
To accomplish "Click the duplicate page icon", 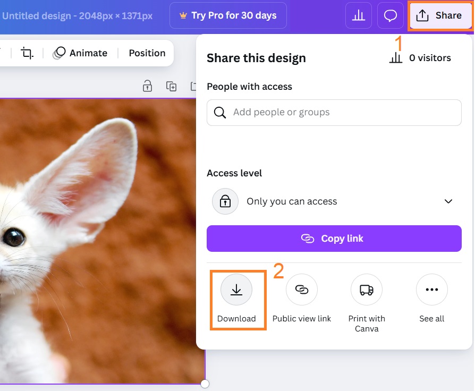I will (172, 86).
